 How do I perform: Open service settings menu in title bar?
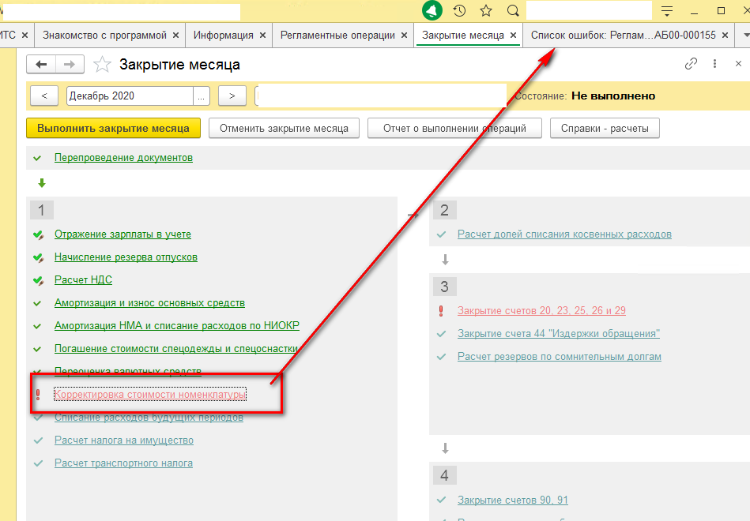click(668, 11)
